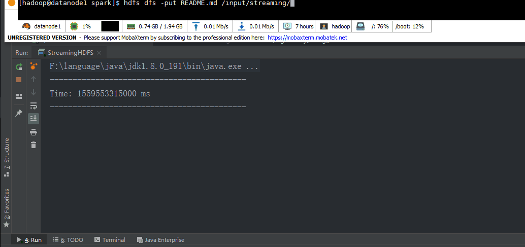This screenshot has width=525, height=247.
Task: Rerun the StreamingHDFS program
Action: (19, 66)
